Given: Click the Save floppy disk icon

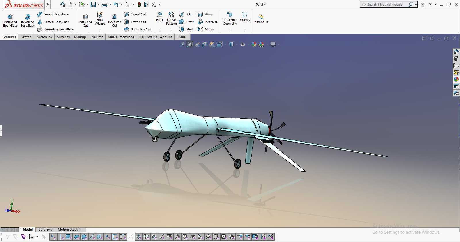Looking at the screenshot, I should pos(93,5).
